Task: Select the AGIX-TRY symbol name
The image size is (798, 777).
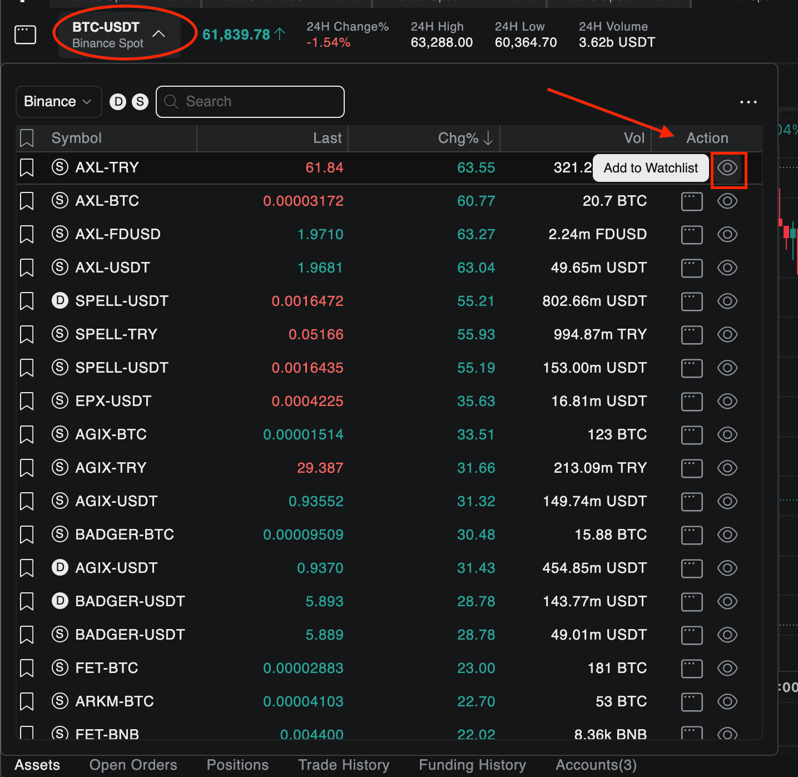Action: 111,468
